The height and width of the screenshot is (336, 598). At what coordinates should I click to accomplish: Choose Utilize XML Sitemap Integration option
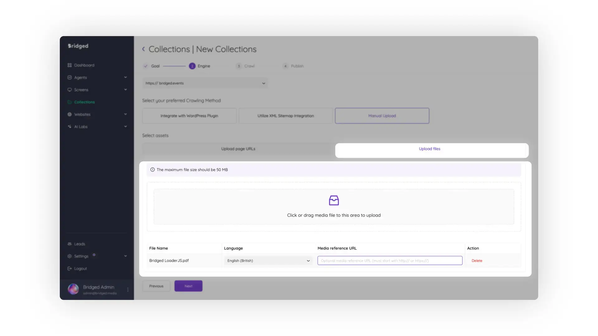pyautogui.click(x=285, y=115)
